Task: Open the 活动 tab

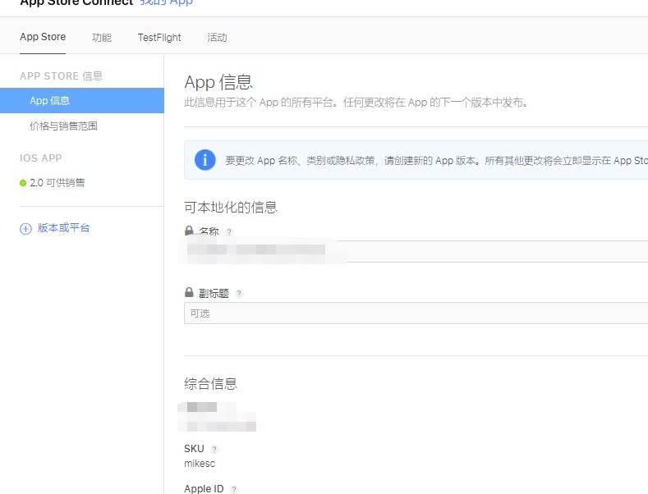Action: coord(217,38)
